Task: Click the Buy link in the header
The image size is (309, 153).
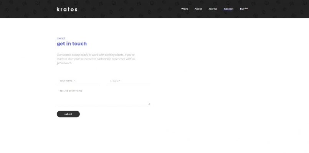Action: [242, 9]
